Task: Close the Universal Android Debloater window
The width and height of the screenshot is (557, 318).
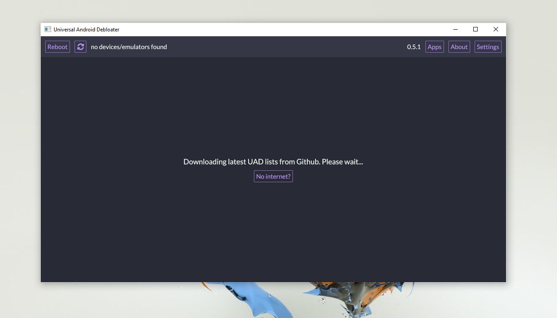Action: click(496, 29)
